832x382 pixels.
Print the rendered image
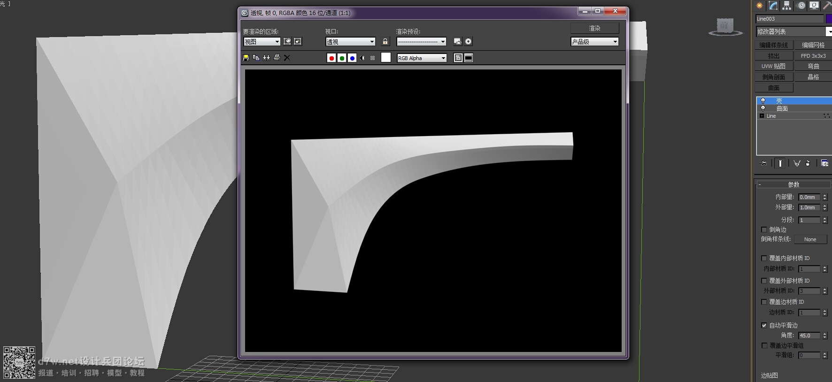[277, 58]
